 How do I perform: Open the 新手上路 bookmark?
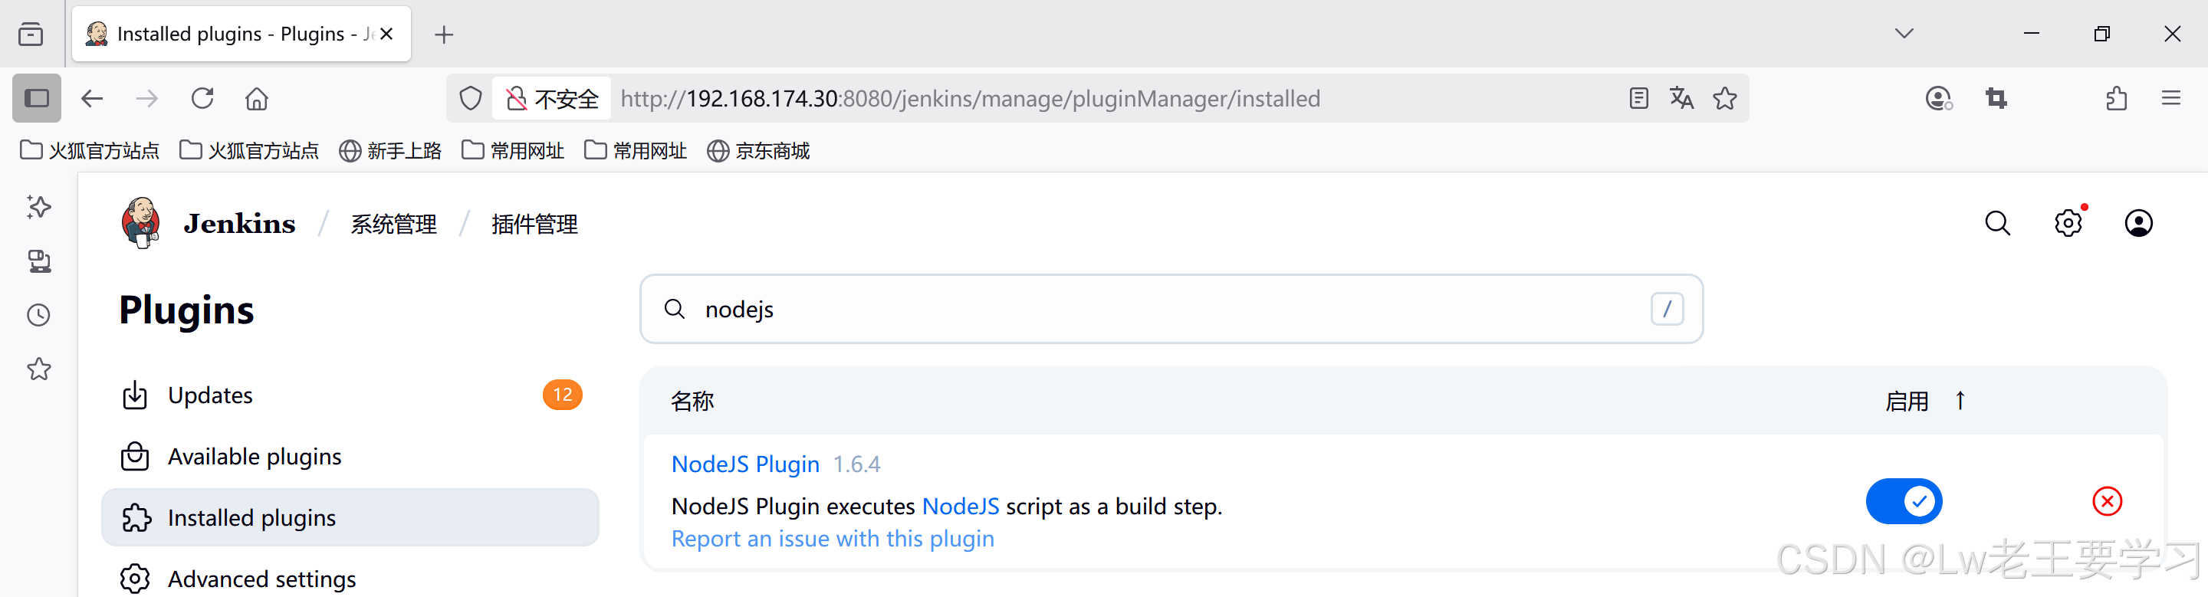click(x=390, y=151)
